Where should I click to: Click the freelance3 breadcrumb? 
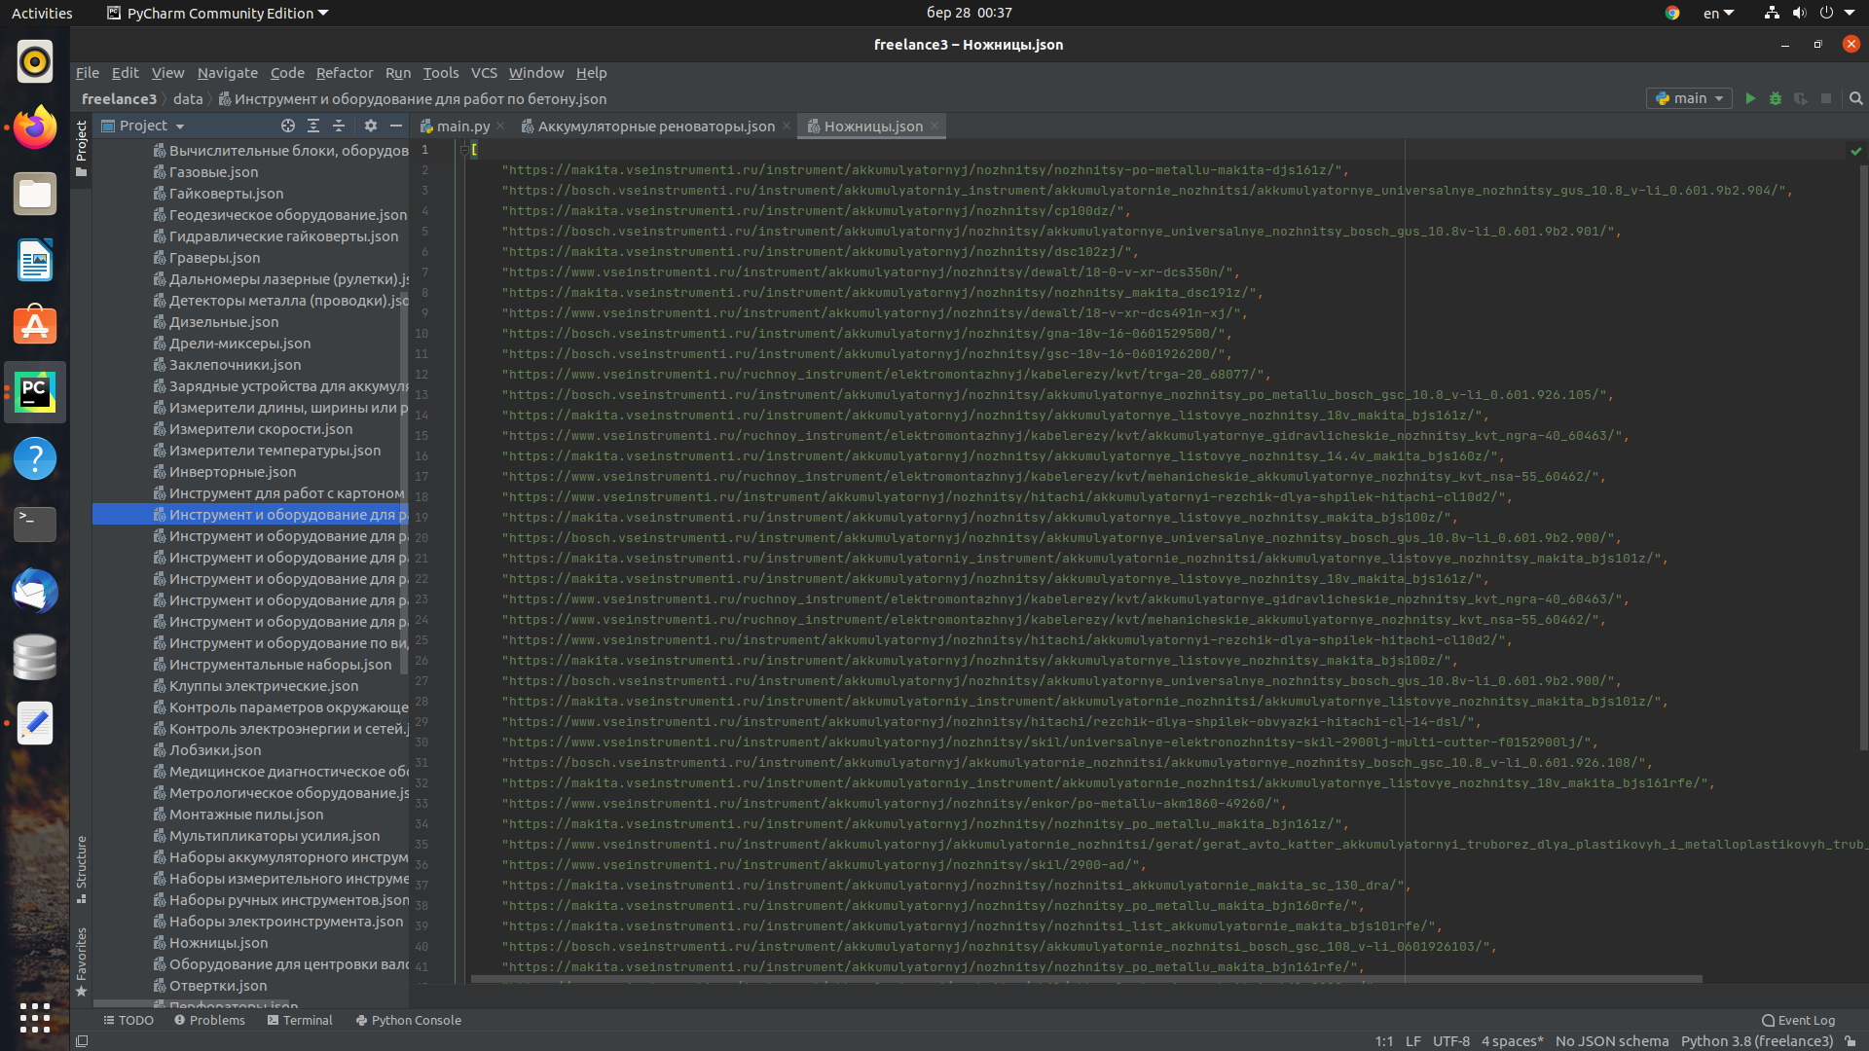119,98
